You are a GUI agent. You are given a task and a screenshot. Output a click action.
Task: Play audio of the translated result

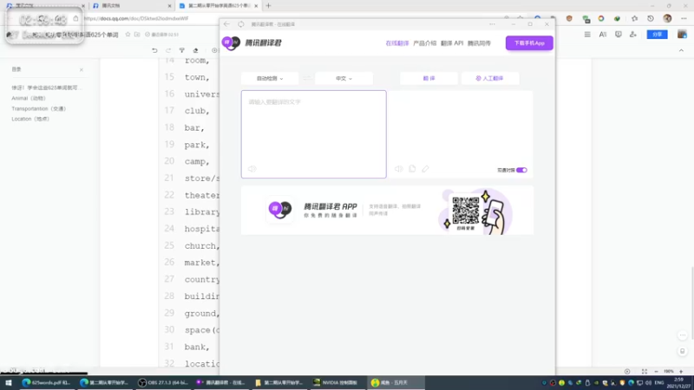coord(399,169)
